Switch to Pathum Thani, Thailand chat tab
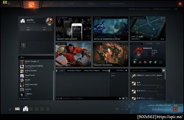 coord(92,70)
